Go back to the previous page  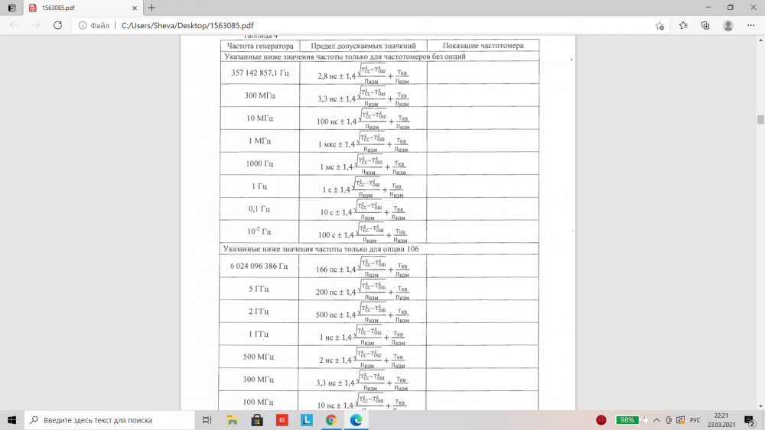click(14, 25)
